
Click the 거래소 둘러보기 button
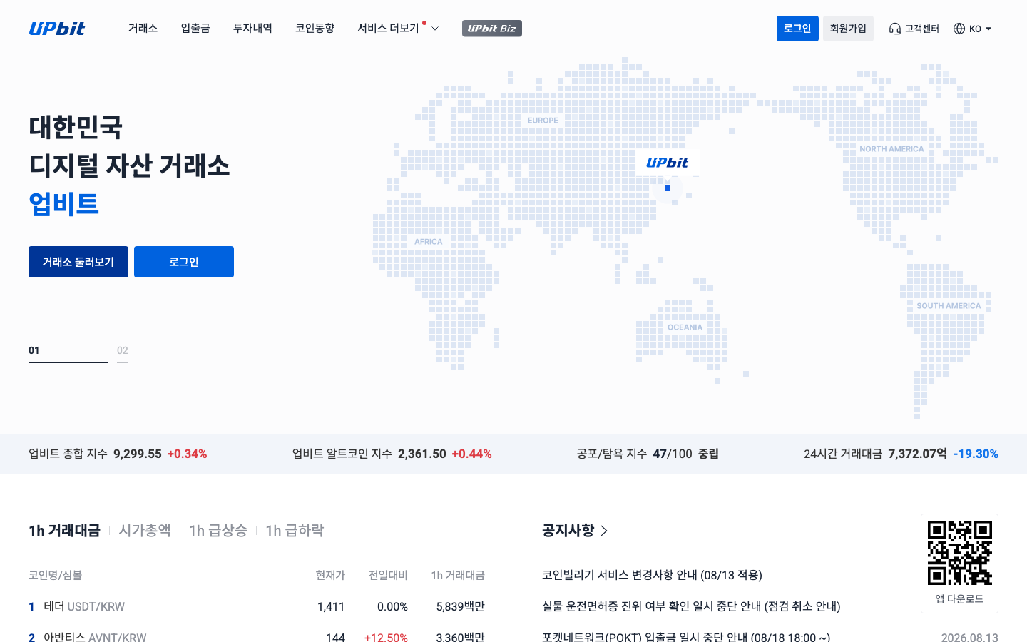coord(78,262)
